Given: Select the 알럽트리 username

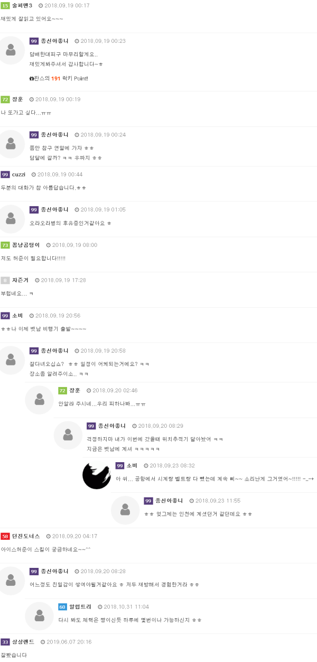Looking at the screenshot, I should (x=80, y=606).
